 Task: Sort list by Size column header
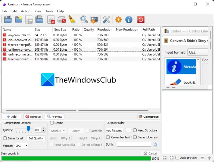43,30
